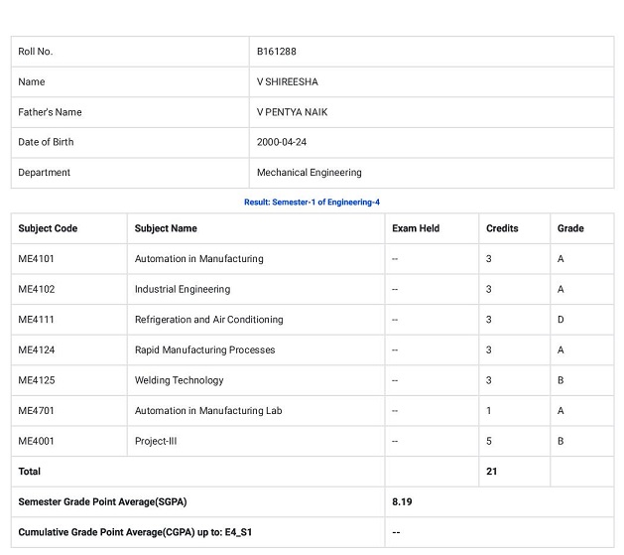Click the Credits column header
This screenshot has width=624, height=555.
click(502, 228)
